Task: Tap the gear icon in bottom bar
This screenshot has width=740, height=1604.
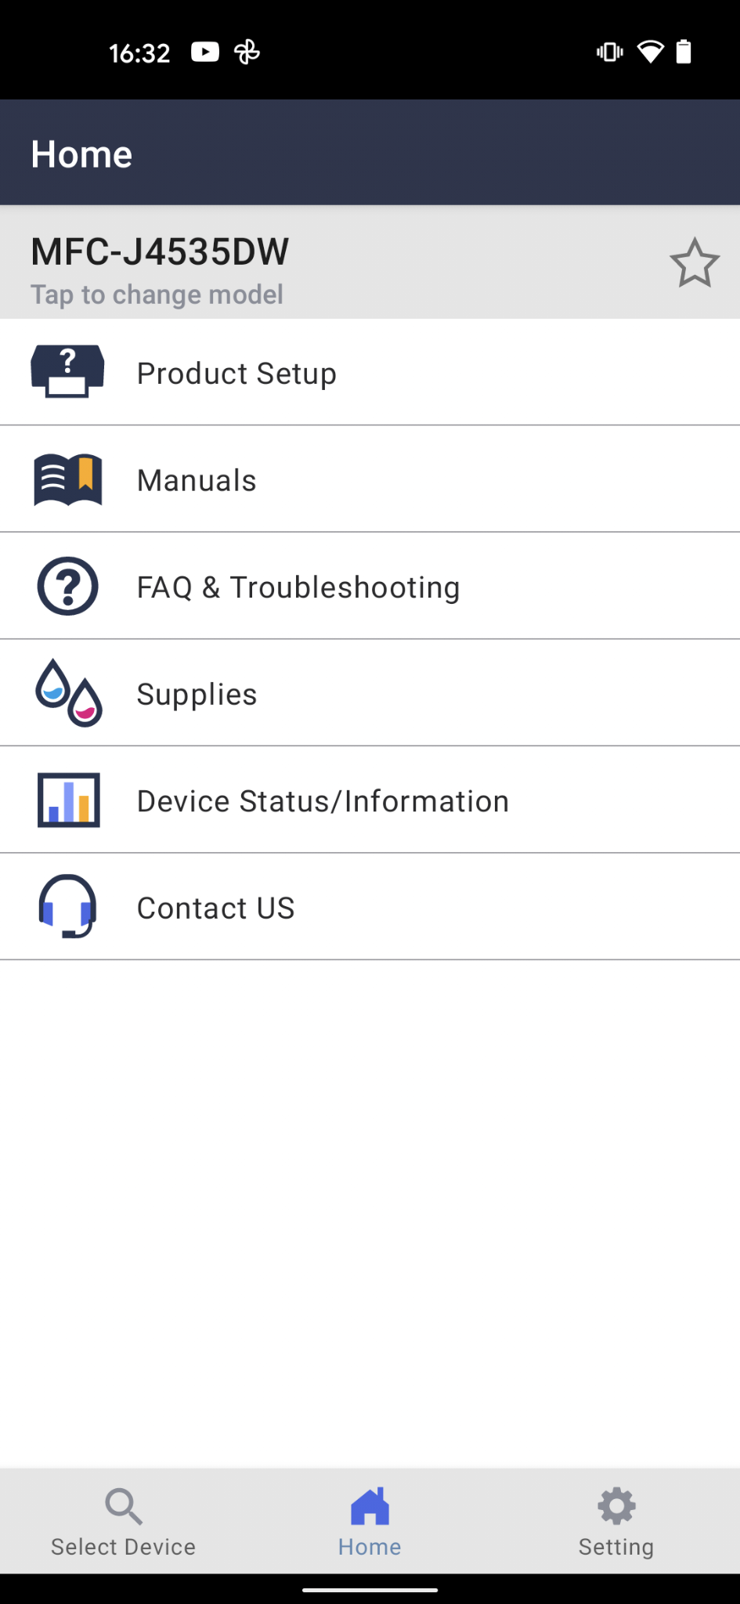Action: 616,1505
